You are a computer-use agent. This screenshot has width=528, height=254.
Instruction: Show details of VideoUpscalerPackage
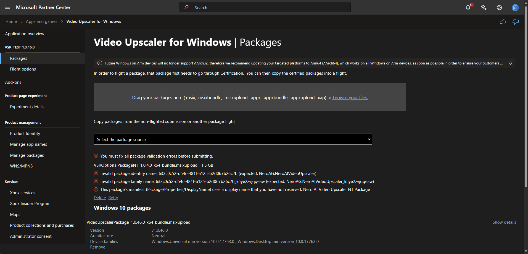point(504,222)
